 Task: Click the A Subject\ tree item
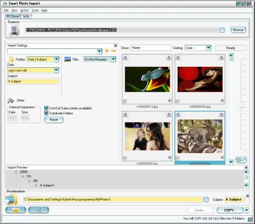pos(47,185)
